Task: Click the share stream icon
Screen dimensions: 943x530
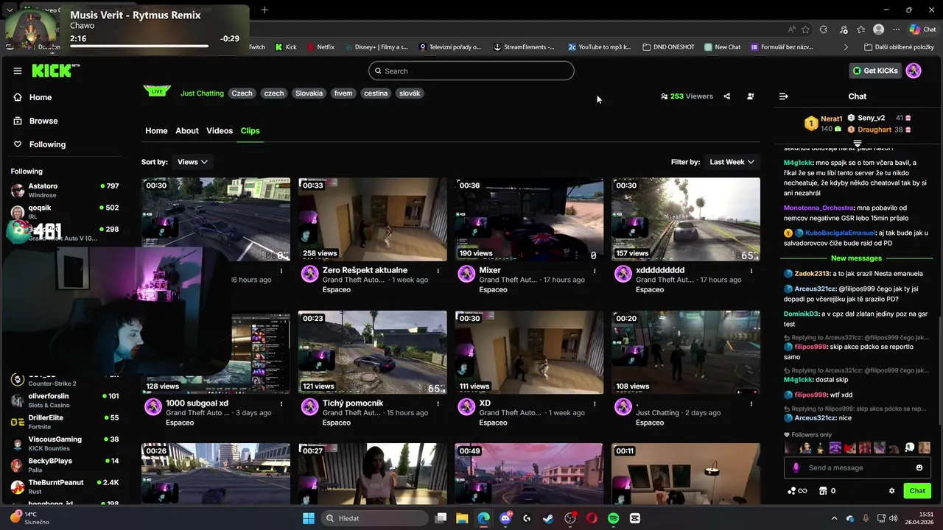Action: (726, 96)
